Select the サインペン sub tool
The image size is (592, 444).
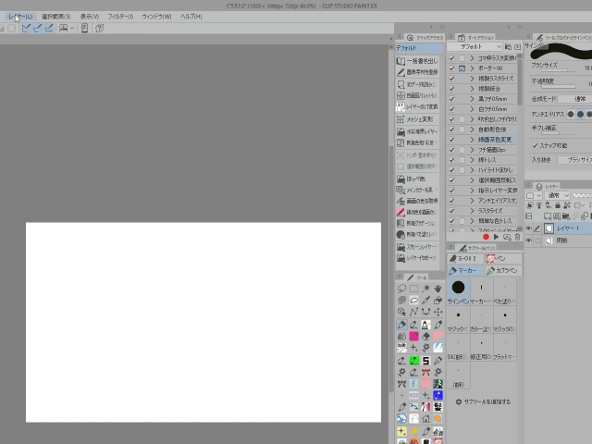click(x=459, y=291)
